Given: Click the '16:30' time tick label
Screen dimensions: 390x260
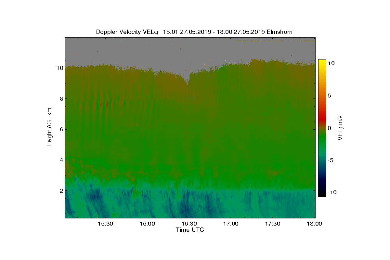Looking at the screenshot, I should click(x=189, y=224).
